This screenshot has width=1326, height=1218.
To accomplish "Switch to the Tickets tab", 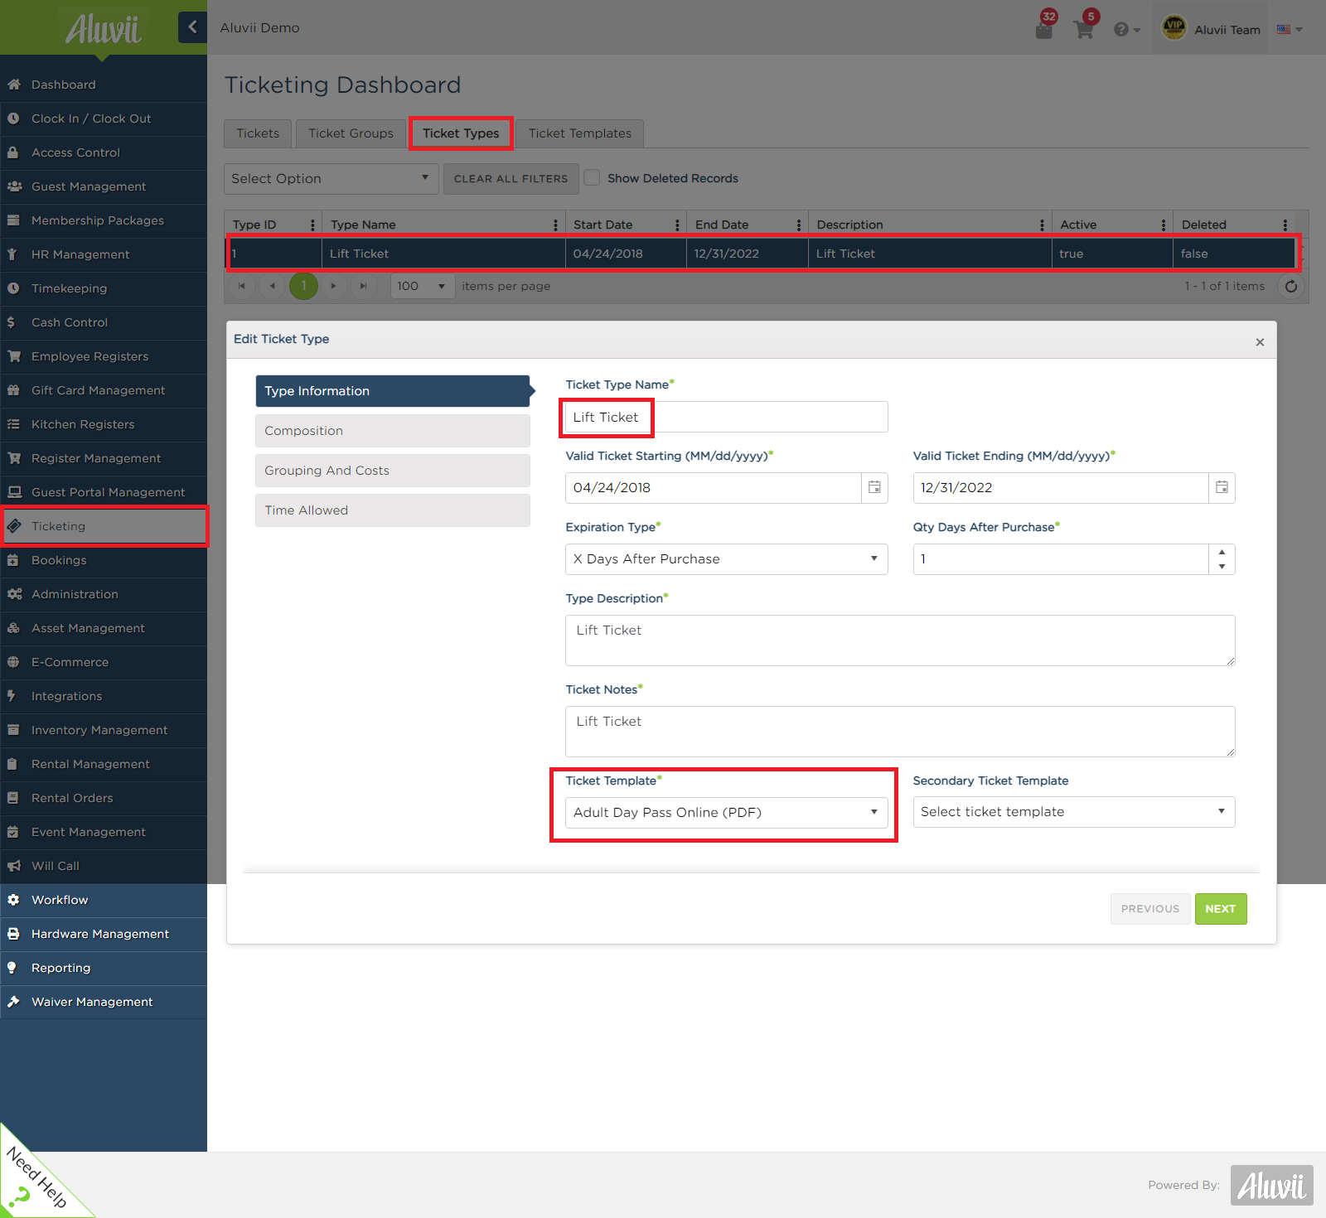I will pyautogui.click(x=258, y=133).
